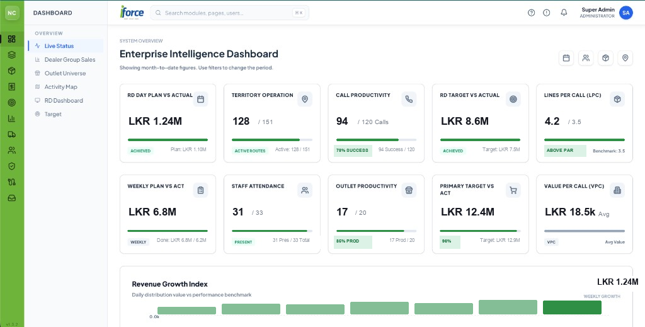Click the iforce logo

click(132, 12)
